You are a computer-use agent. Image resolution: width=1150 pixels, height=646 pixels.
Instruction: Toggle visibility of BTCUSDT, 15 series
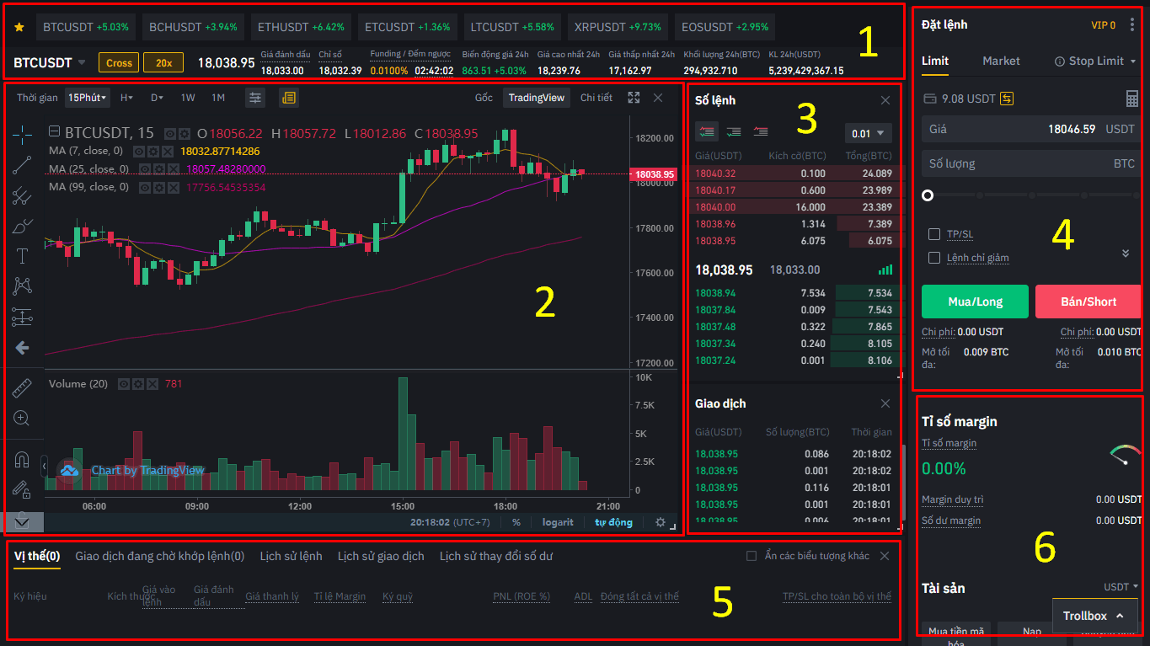(x=170, y=133)
